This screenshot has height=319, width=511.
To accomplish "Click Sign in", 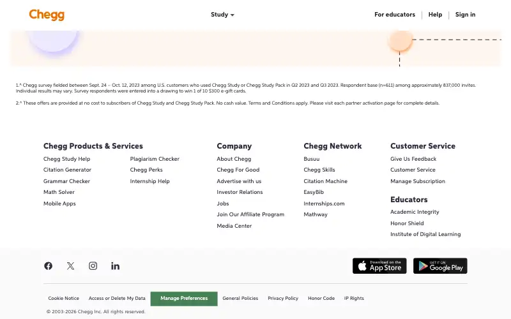I will point(466,15).
